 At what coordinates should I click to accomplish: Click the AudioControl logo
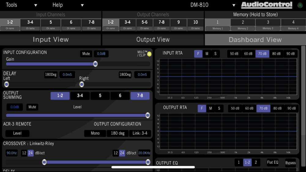coord(267,5)
